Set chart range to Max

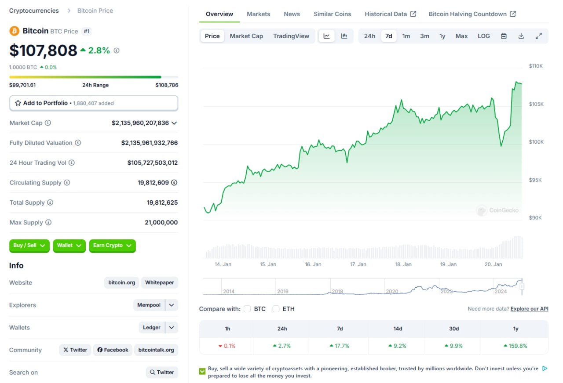(x=461, y=36)
